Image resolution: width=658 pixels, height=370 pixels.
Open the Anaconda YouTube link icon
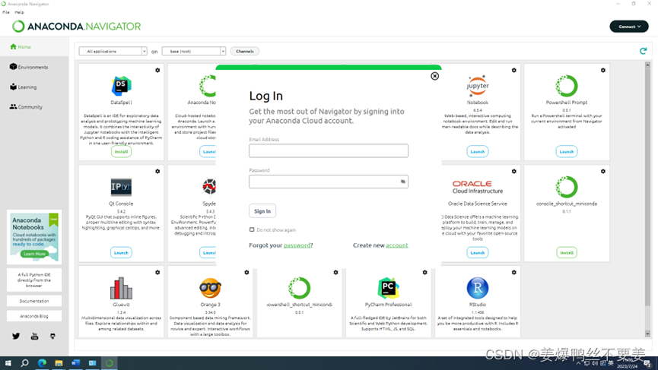34,336
